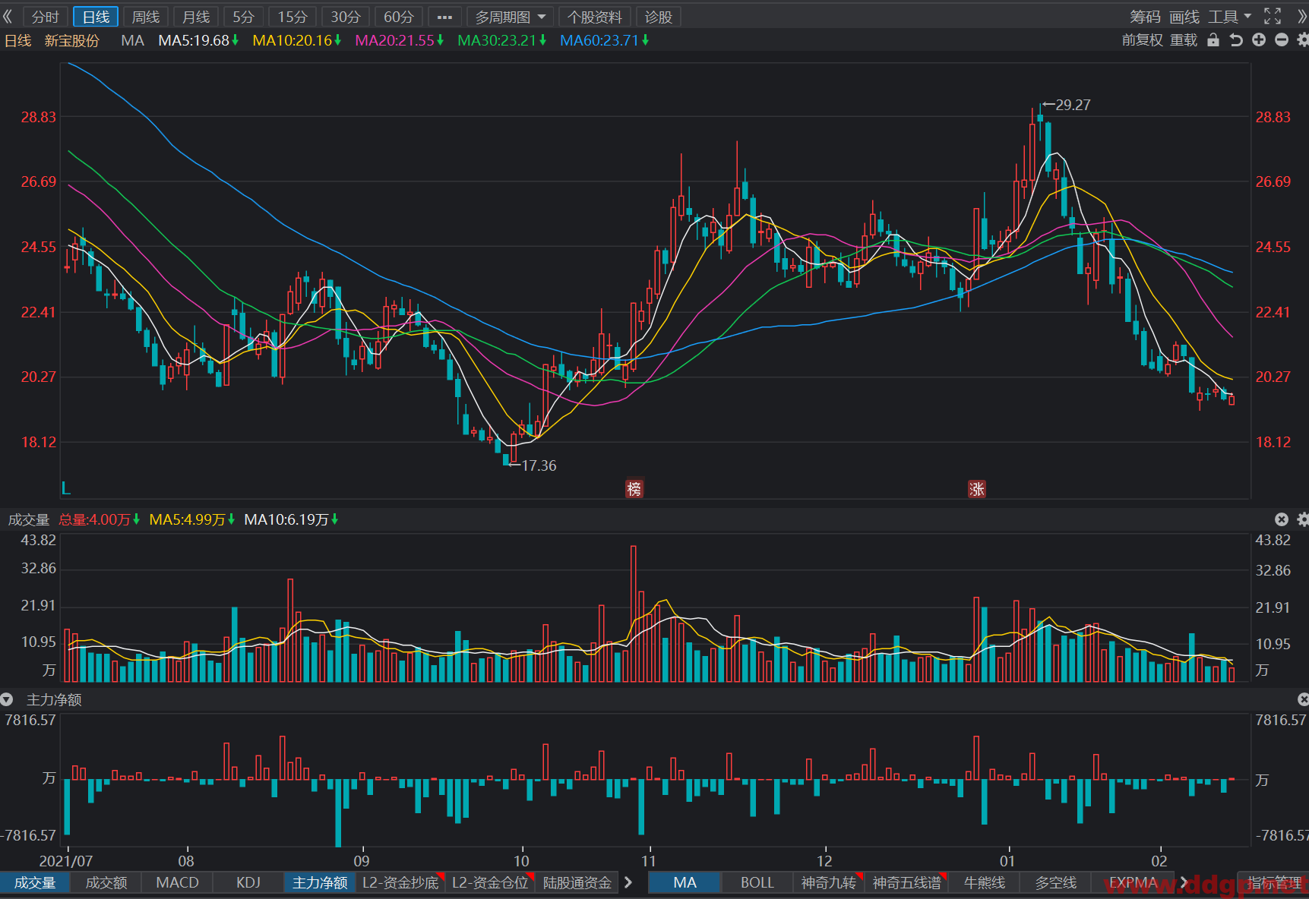Select the BOLL indicator tab
The width and height of the screenshot is (1309, 899).
click(757, 882)
